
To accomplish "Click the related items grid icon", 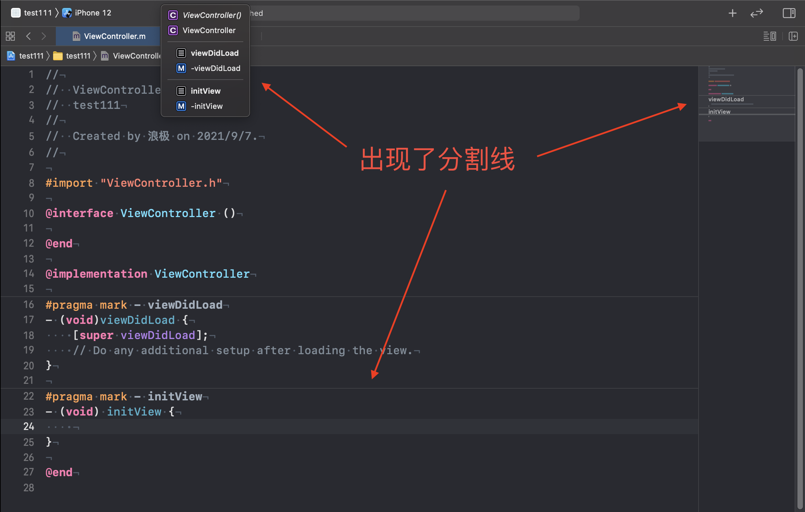I will (x=10, y=36).
